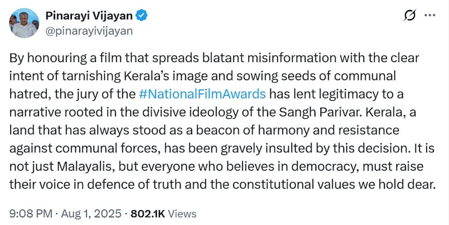Image resolution: width=449 pixels, height=225 pixels.
Task: View the 802.1K views count
Action: [148, 214]
